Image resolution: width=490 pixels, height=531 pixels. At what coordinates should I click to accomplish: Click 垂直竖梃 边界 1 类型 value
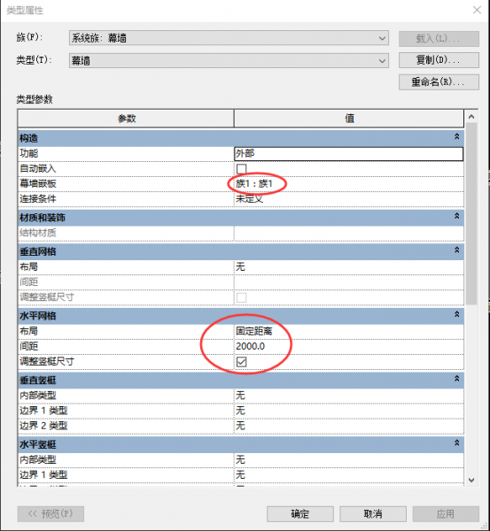tap(240, 411)
